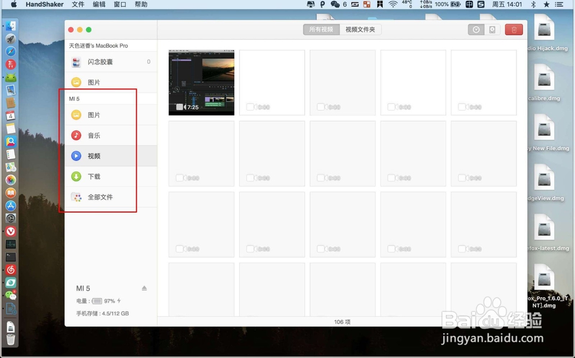The height and width of the screenshot is (358, 575).
Task: Switch to the 视频文件夹 tab
Action: (360, 30)
